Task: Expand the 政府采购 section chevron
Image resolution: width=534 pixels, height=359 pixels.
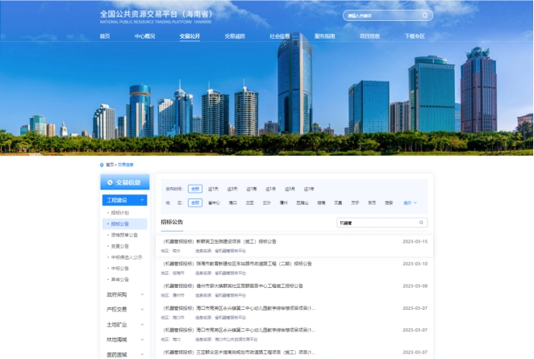Action: [142, 294]
